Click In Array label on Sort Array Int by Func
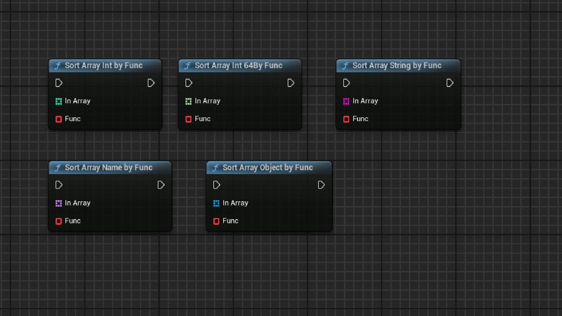The height and width of the screenshot is (316, 562). pos(78,101)
